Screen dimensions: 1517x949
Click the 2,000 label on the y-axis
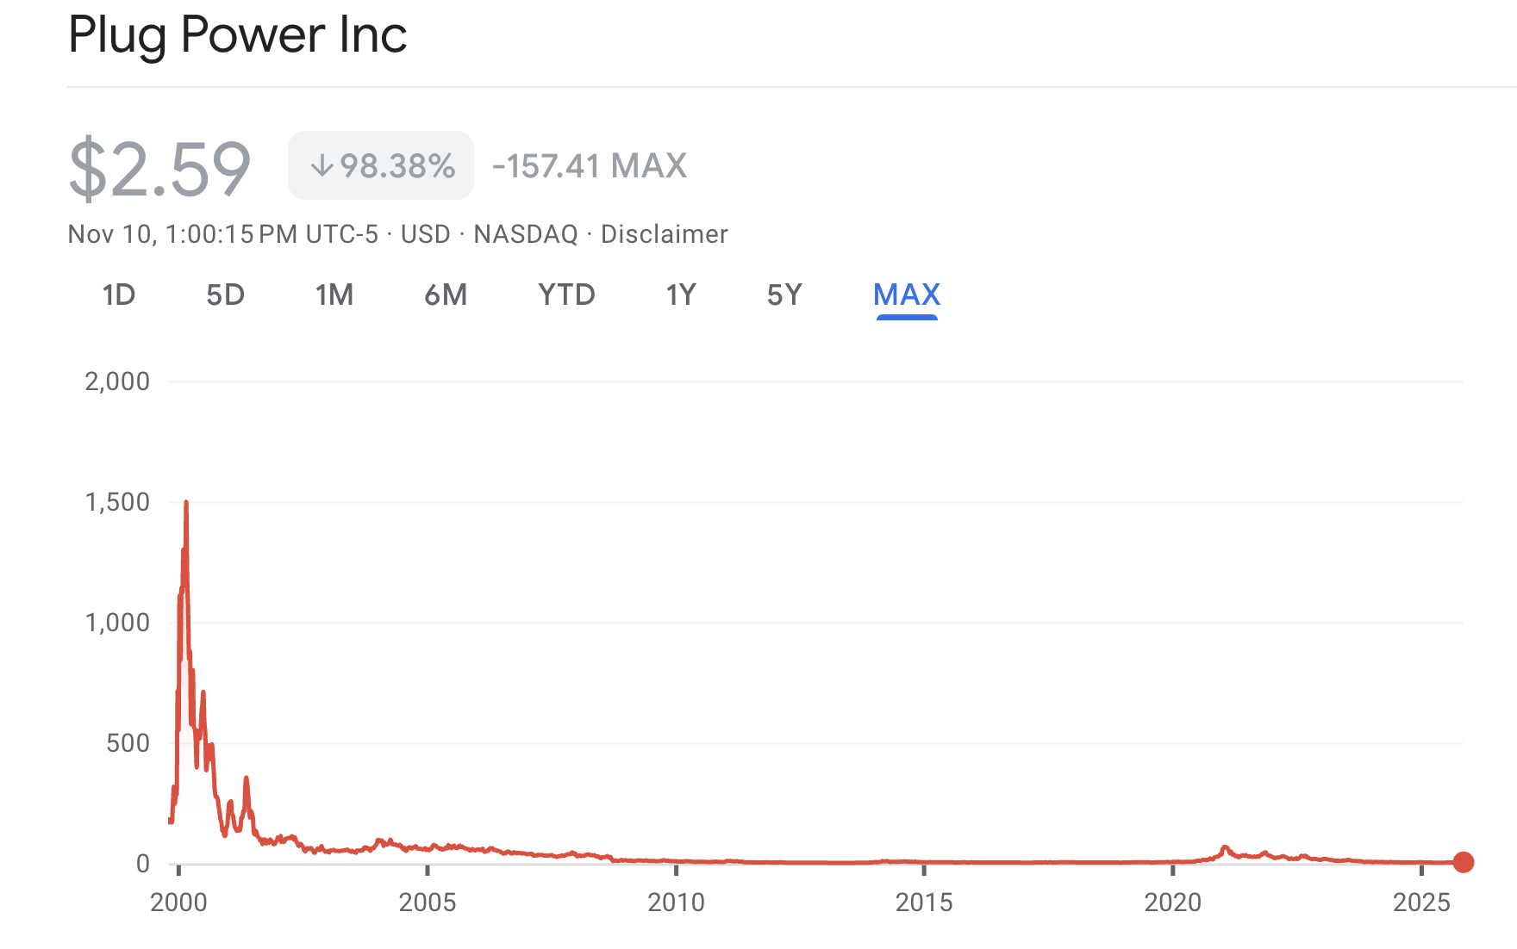coord(116,381)
